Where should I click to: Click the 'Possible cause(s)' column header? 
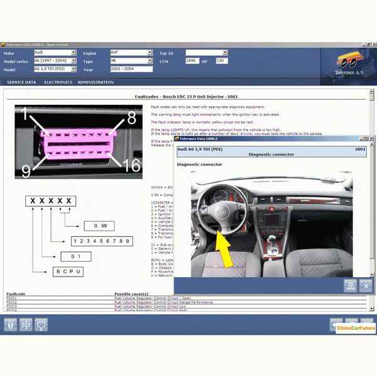(x=131, y=294)
